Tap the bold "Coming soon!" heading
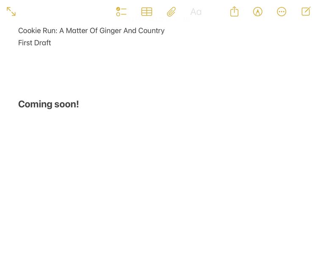320x277 pixels. pyautogui.click(x=48, y=105)
